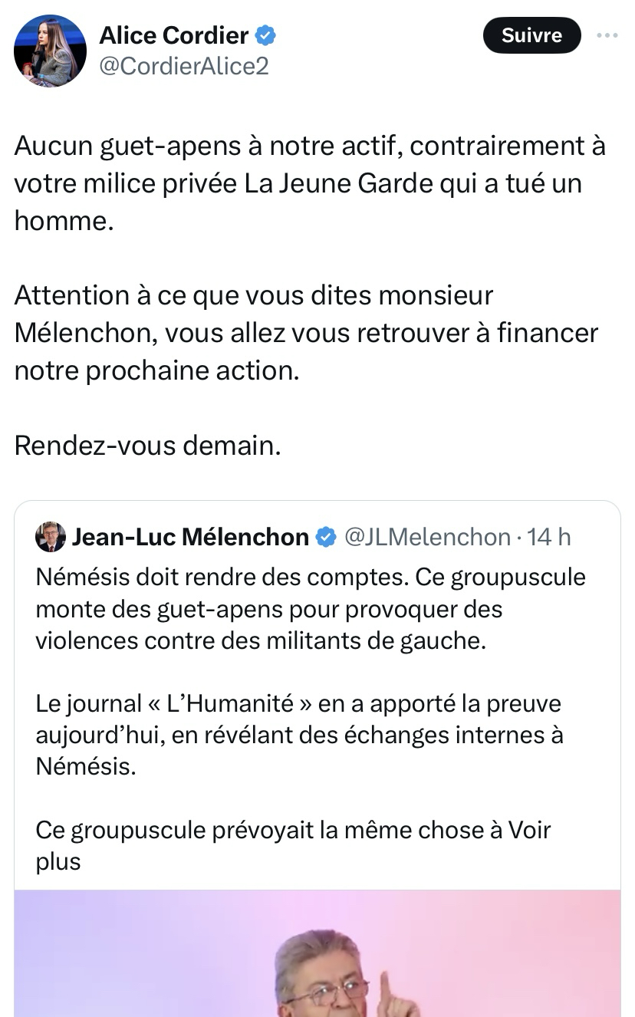Viewport: 635px width, 1017px height.
Task: Open quoted text "Némésis doit rendre des comptes"
Action: [310, 609]
